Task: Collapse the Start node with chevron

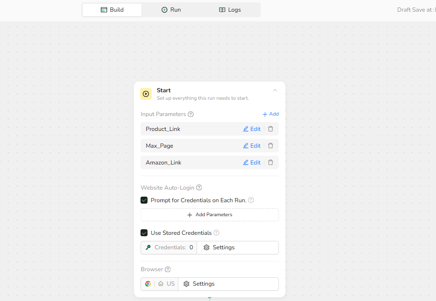Action: 275,90
